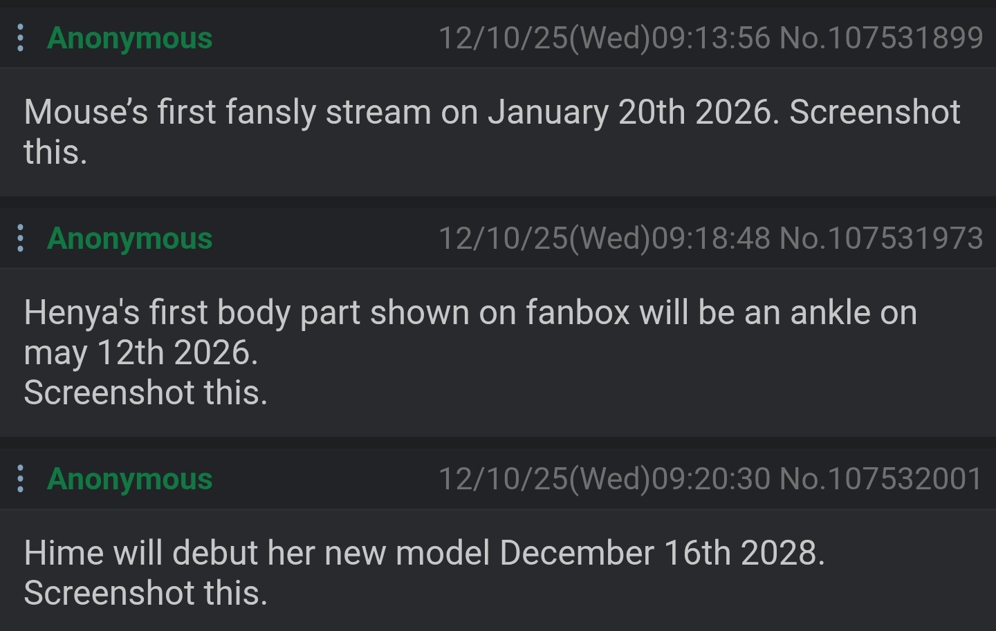This screenshot has width=996, height=631.
Task: Tap the Hime will debut new model sentence
Action: (x=424, y=553)
